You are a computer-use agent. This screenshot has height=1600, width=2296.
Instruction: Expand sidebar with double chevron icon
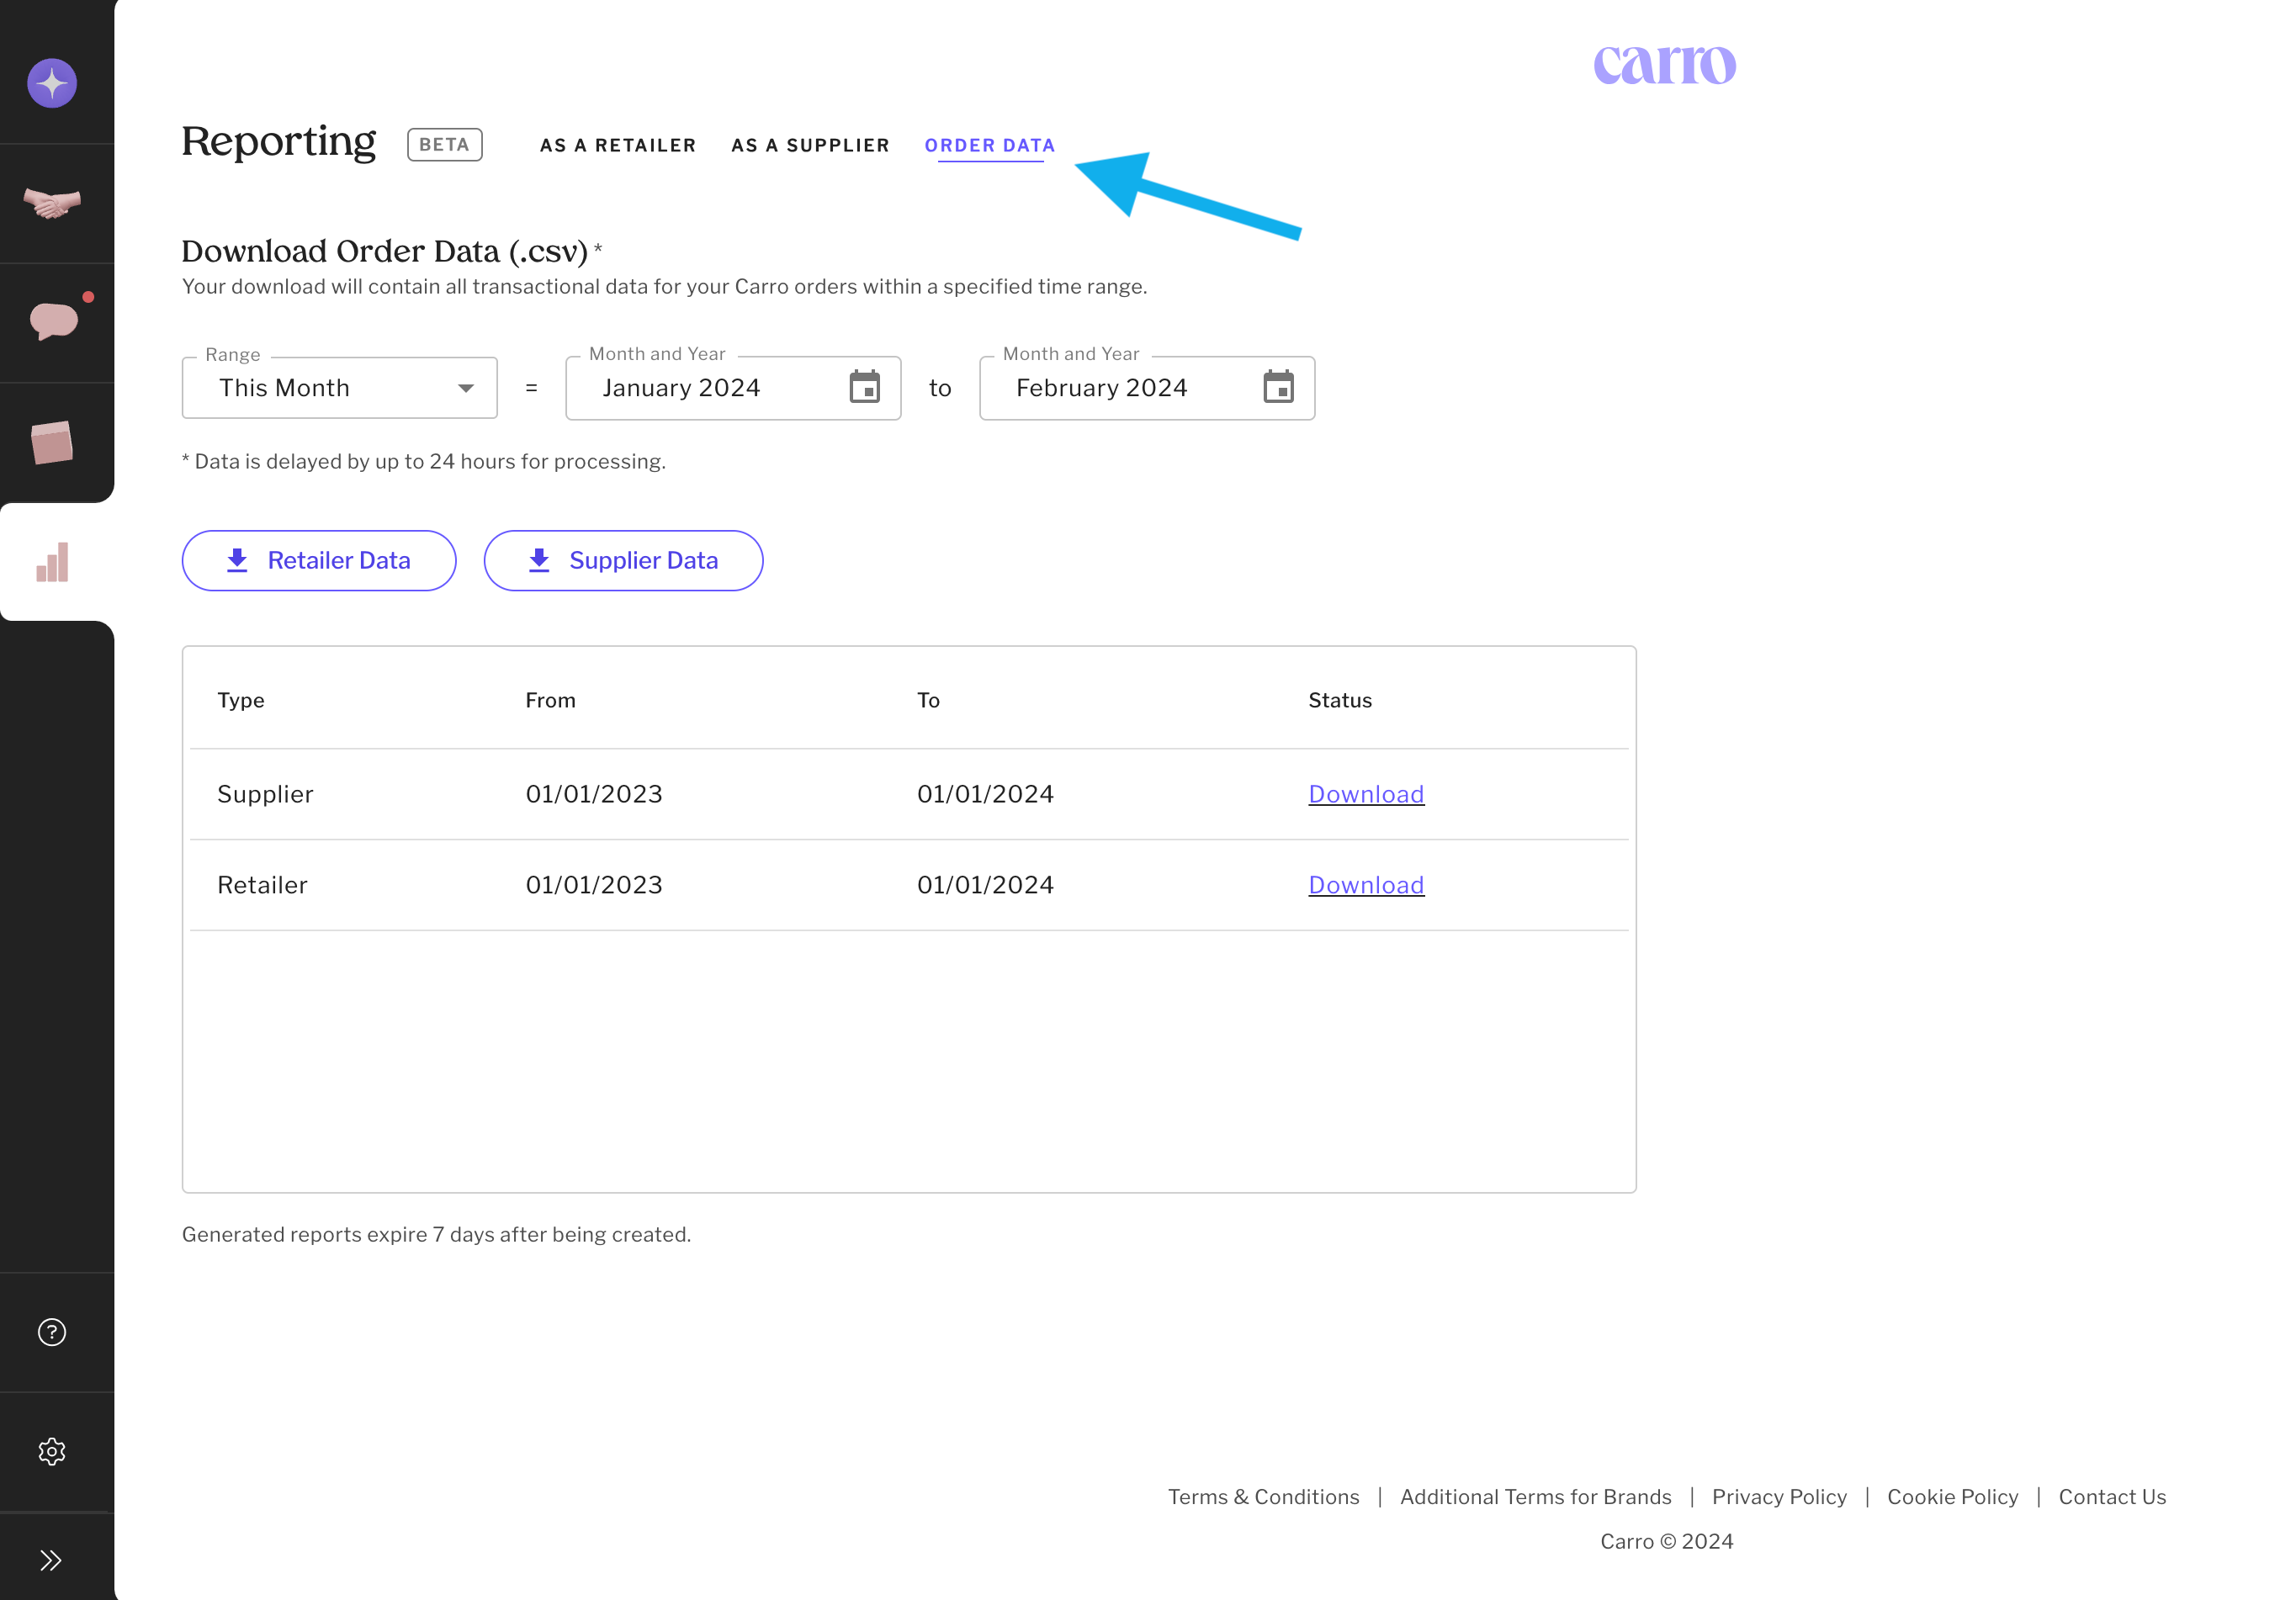click(52, 1560)
